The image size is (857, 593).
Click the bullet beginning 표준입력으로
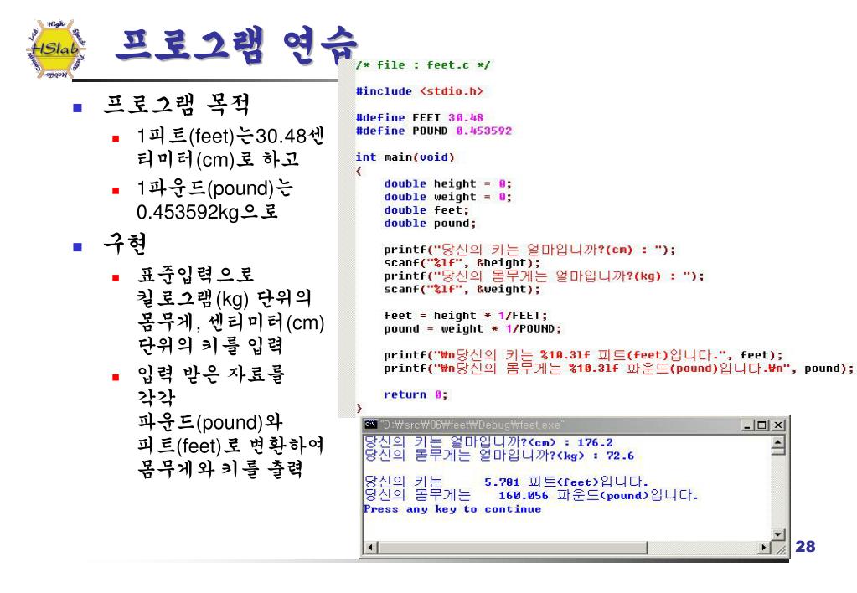[230, 311]
